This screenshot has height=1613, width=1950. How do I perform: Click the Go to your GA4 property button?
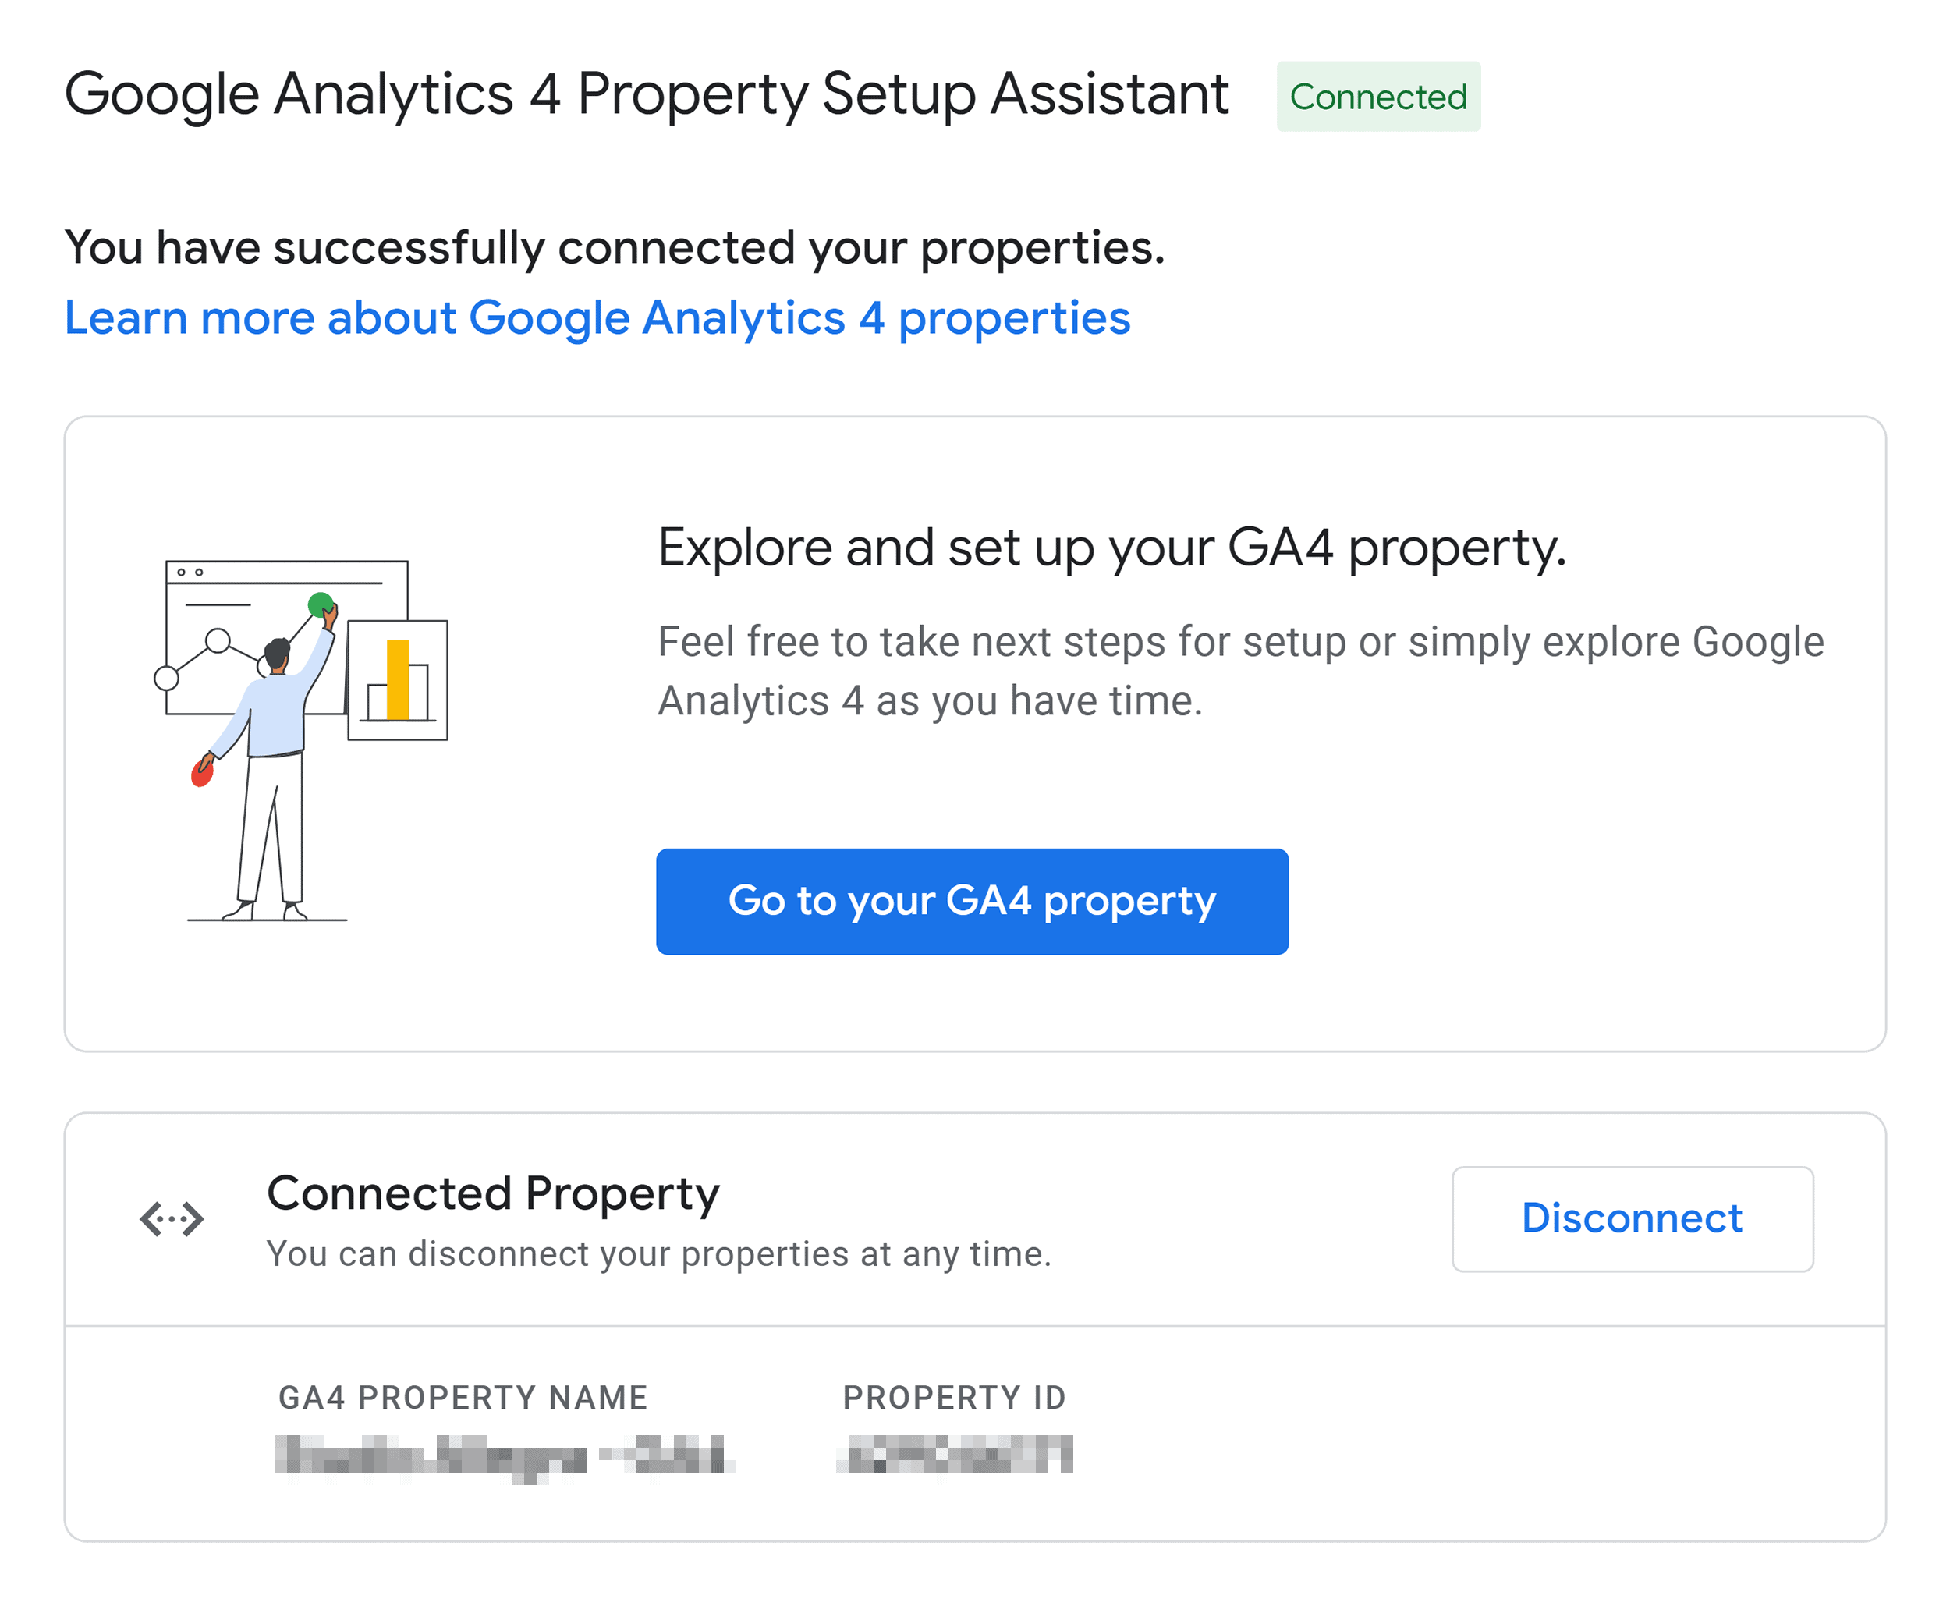[971, 901]
